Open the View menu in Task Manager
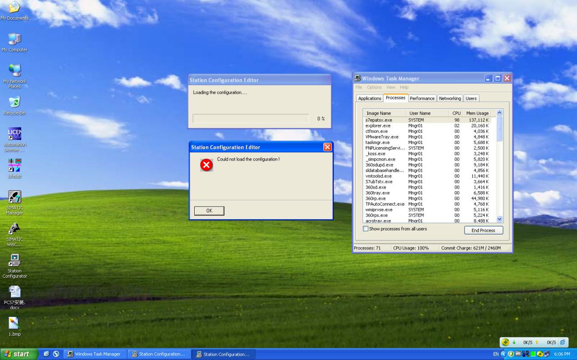Screen dimensions: 577x360 tap(390, 87)
